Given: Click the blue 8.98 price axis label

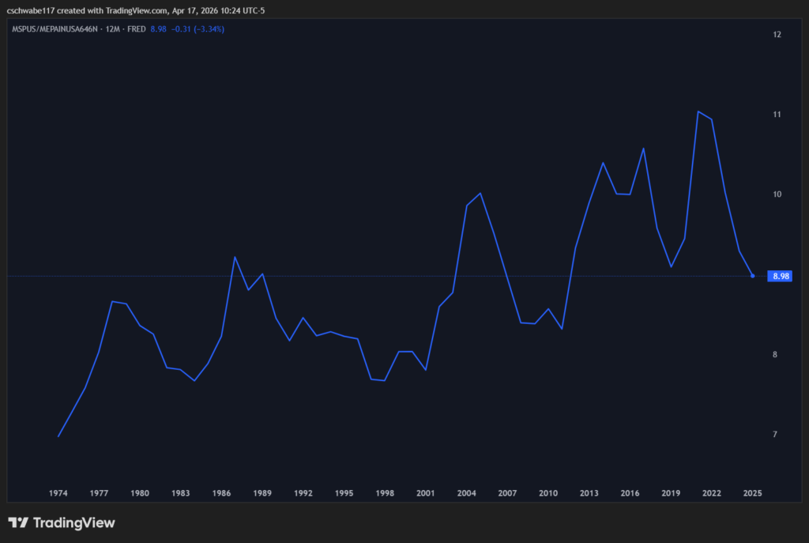Looking at the screenshot, I should pyautogui.click(x=781, y=276).
